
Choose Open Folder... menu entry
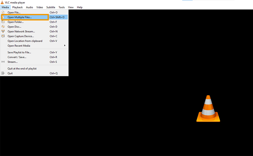coord(34,22)
